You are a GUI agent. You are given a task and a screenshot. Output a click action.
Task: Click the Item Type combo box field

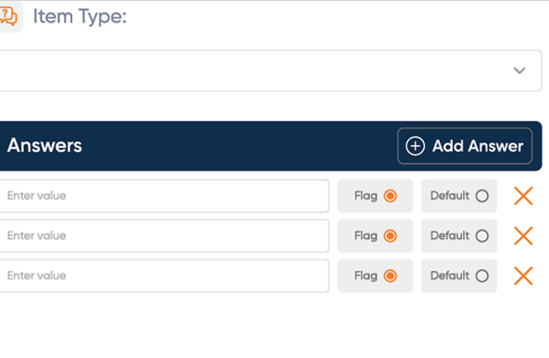click(x=270, y=70)
